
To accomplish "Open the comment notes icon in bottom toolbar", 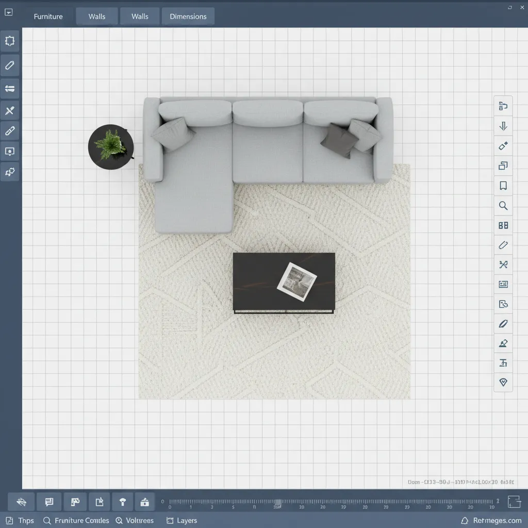I will (x=49, y=502).
